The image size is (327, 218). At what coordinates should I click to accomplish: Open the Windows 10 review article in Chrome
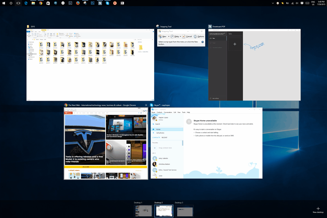point(126,127)
